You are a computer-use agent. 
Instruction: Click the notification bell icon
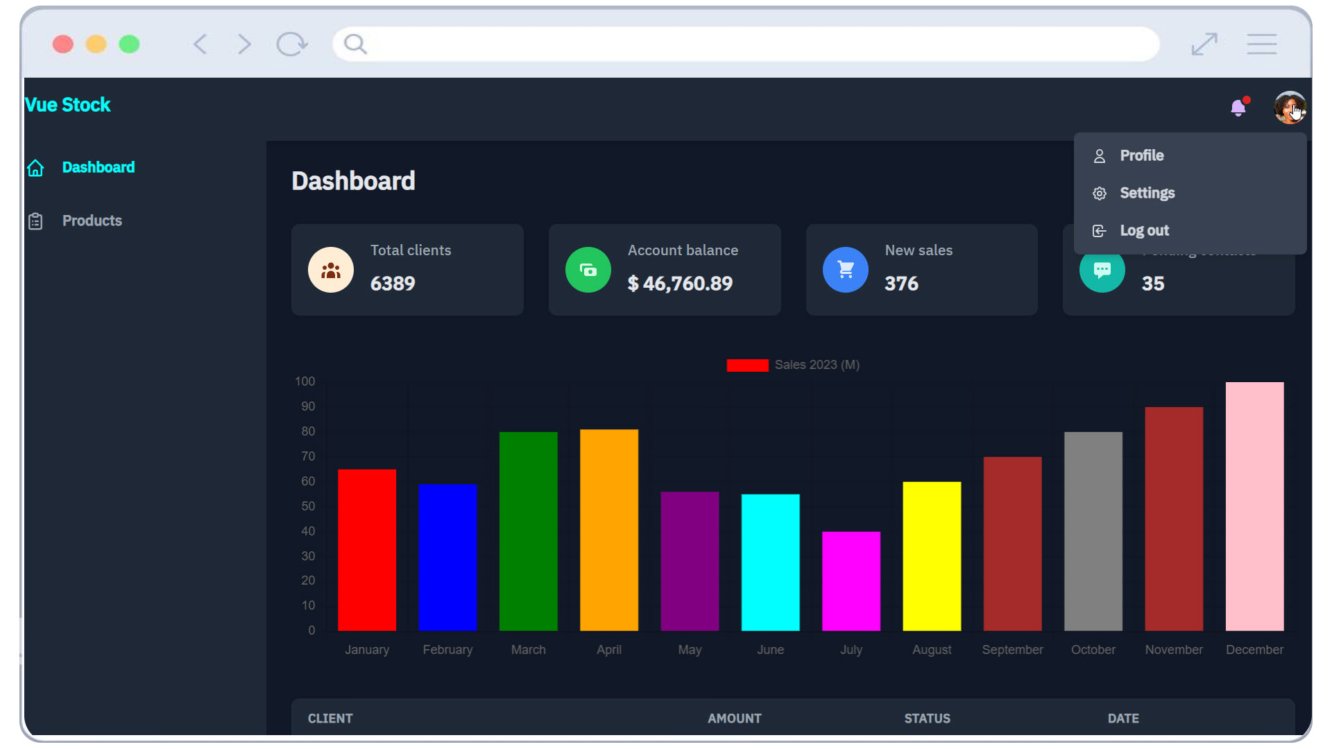(1238, 107)
